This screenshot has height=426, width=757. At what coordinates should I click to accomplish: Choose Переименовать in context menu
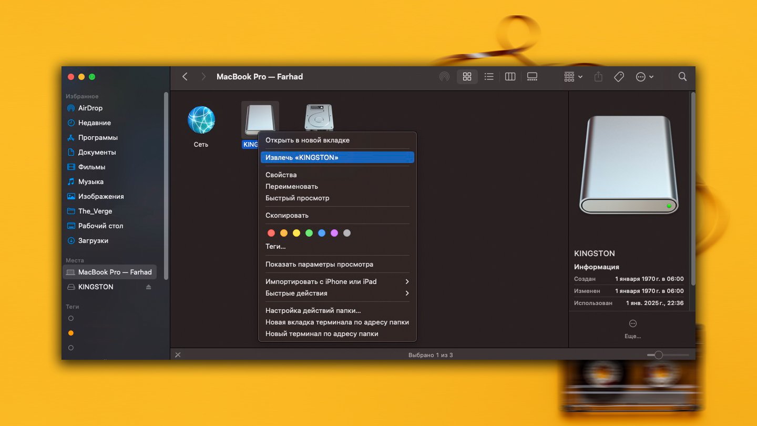[x=336, y=186]
